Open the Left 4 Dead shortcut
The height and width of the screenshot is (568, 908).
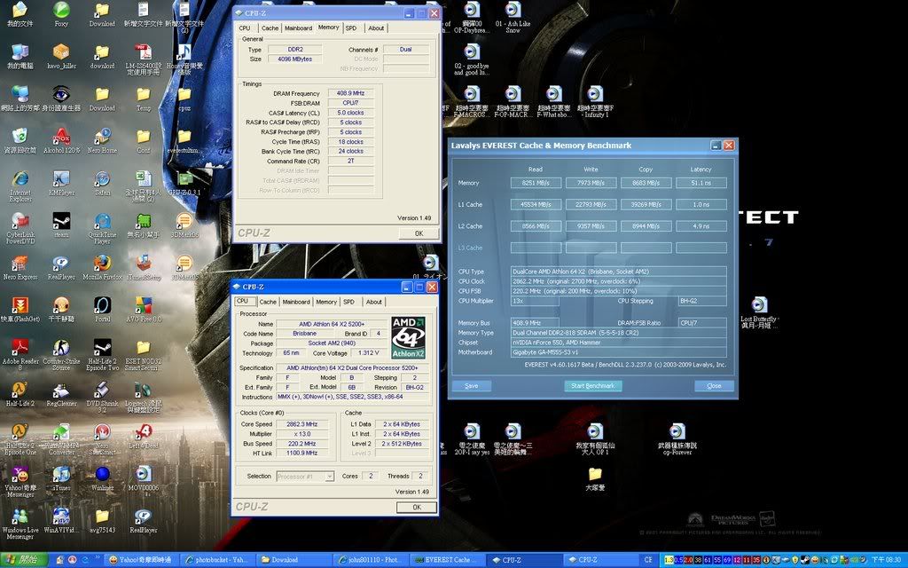143,436
